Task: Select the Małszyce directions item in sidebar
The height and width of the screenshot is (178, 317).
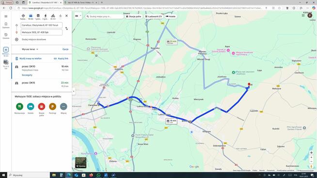Action: point(6,51)
